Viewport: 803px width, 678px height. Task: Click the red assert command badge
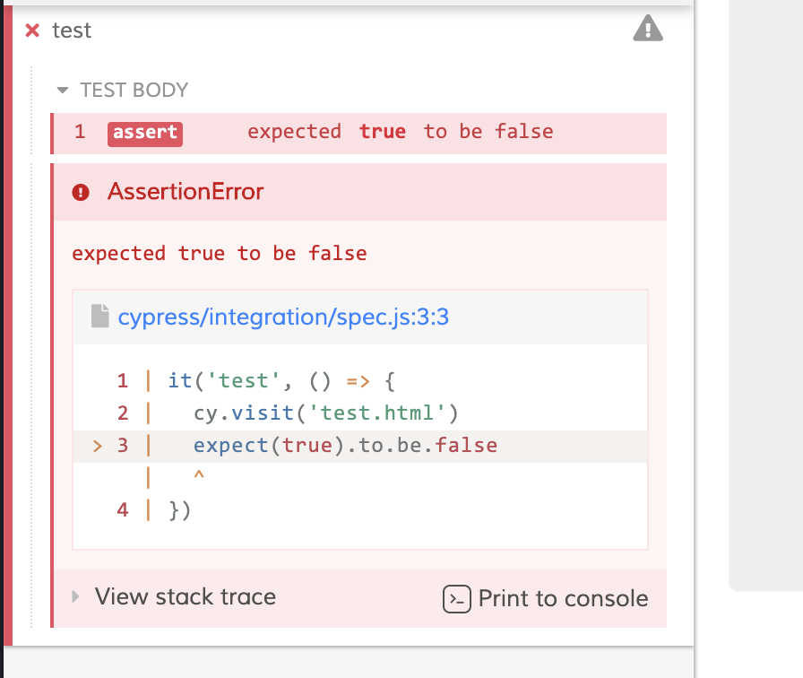pos(144,133)
